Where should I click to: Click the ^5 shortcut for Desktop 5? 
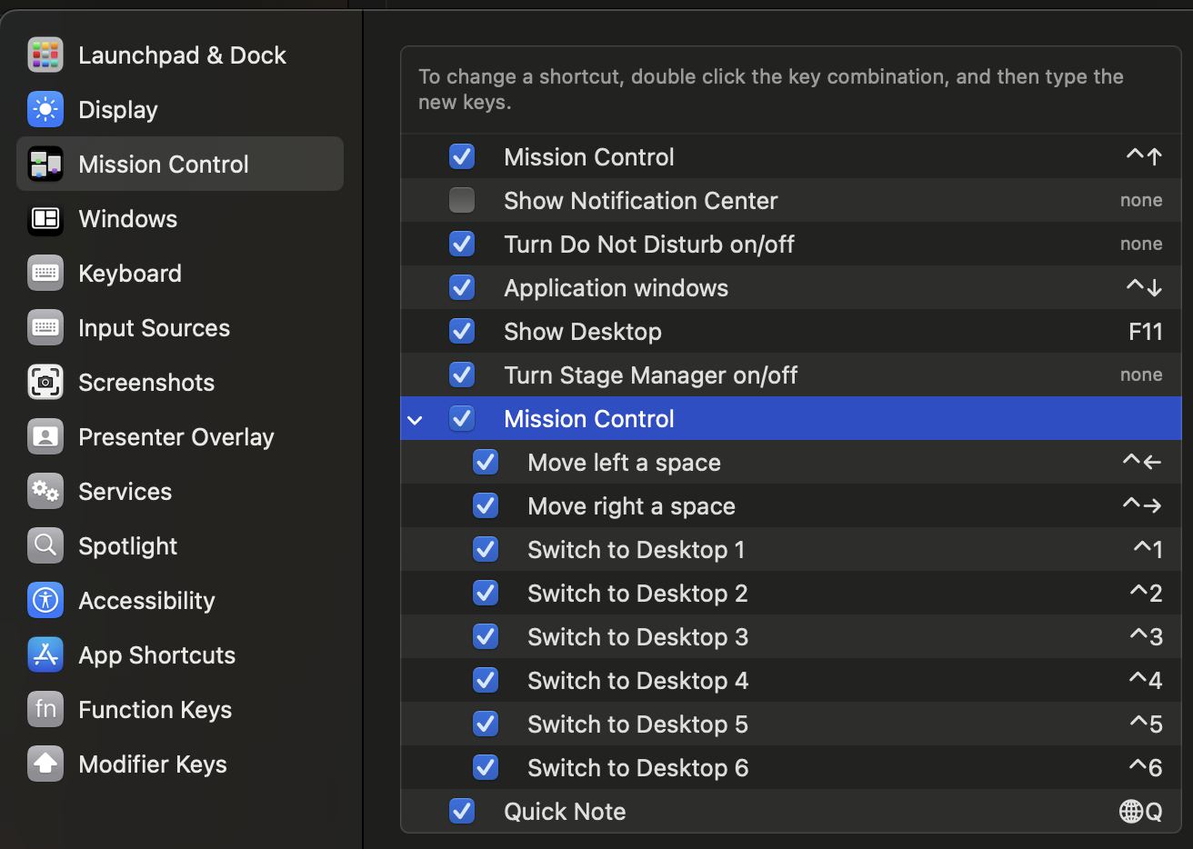[1146, 724]
